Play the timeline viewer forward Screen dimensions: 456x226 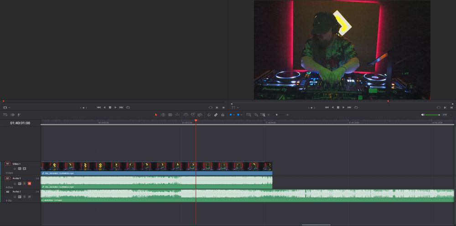click(343, 108)
